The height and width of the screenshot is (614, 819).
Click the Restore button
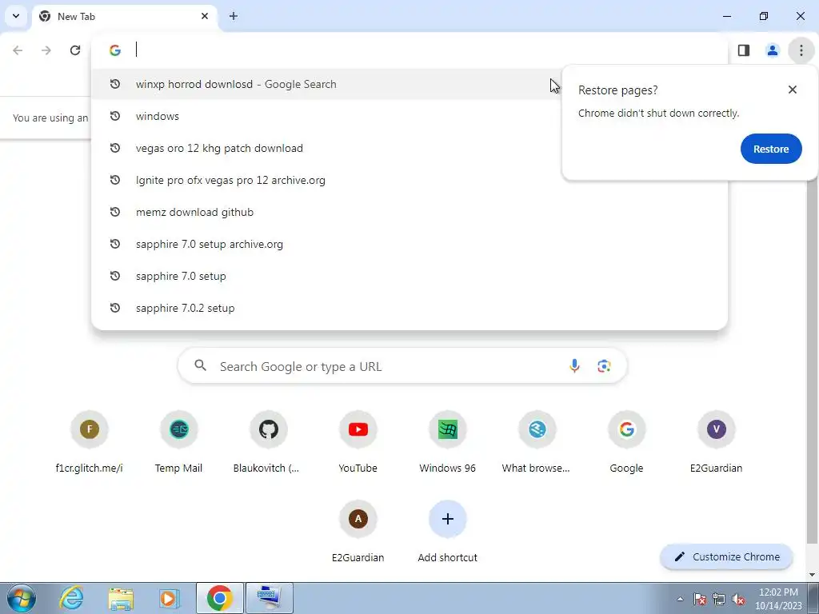point(771,149)
